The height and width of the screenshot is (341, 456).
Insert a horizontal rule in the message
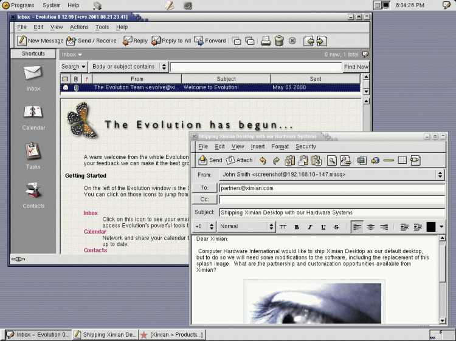[x=389, y=160]
